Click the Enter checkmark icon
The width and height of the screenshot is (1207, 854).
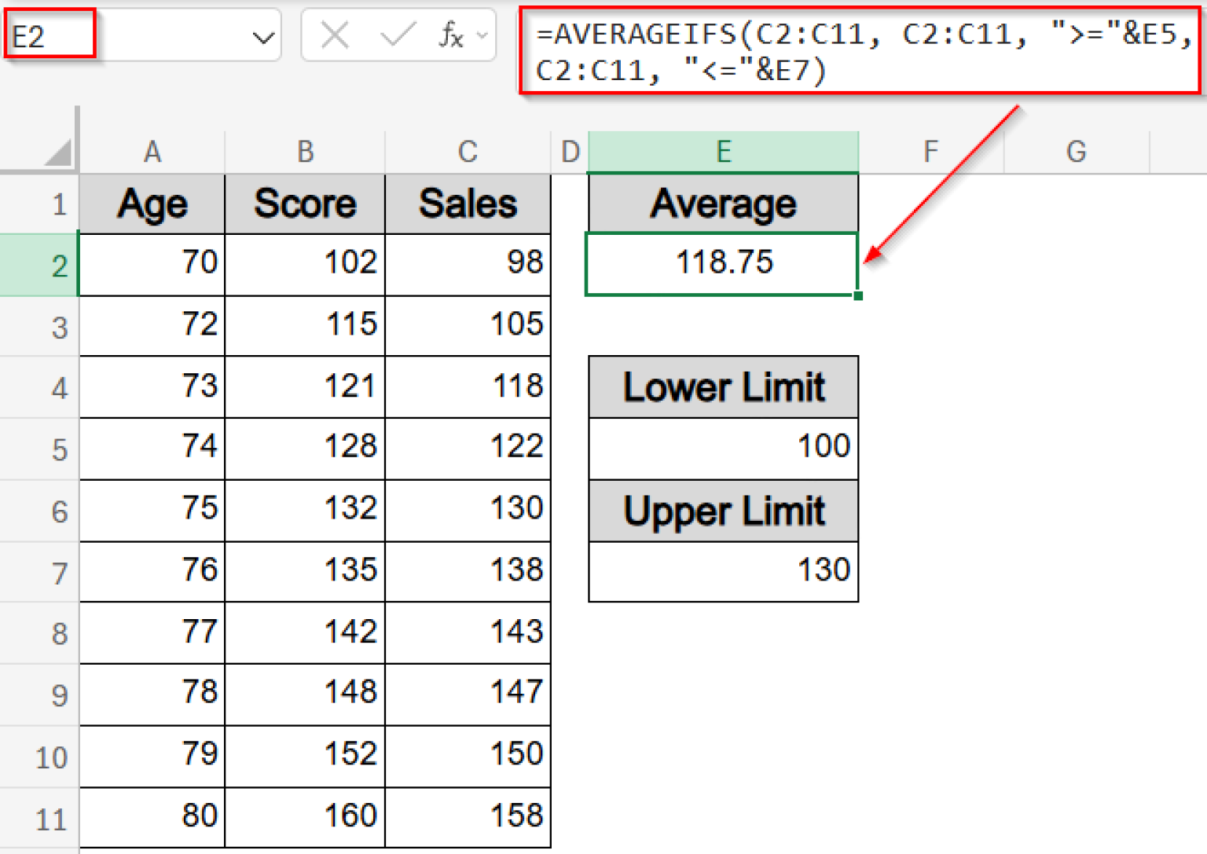398,35
